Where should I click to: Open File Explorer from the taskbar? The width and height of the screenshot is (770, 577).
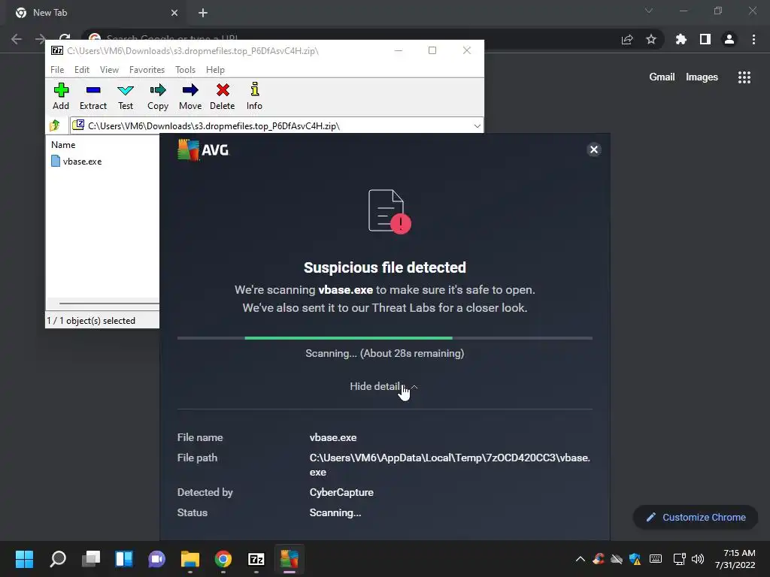pos(190,559)
